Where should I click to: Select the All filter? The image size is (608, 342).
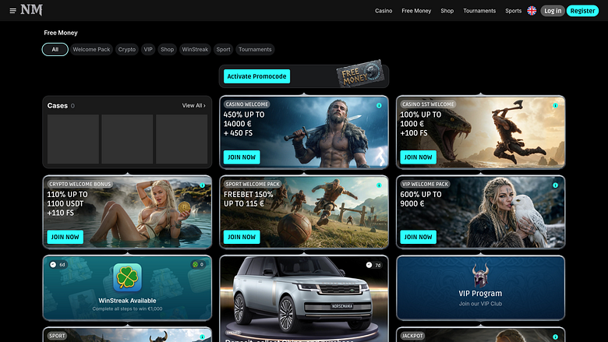pos(55,50)
